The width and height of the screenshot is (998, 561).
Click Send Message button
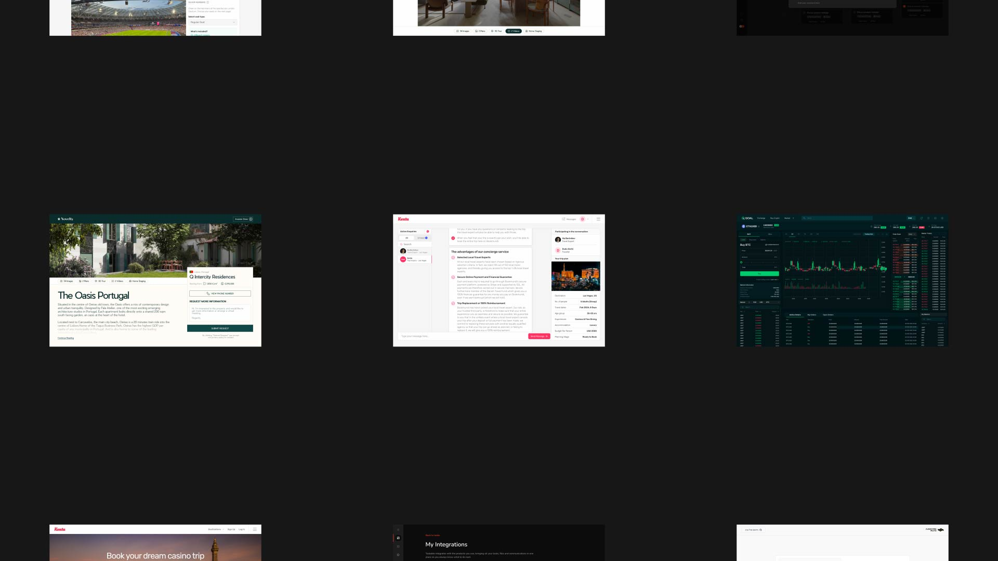pyautogui.click(x=539, y=336)
